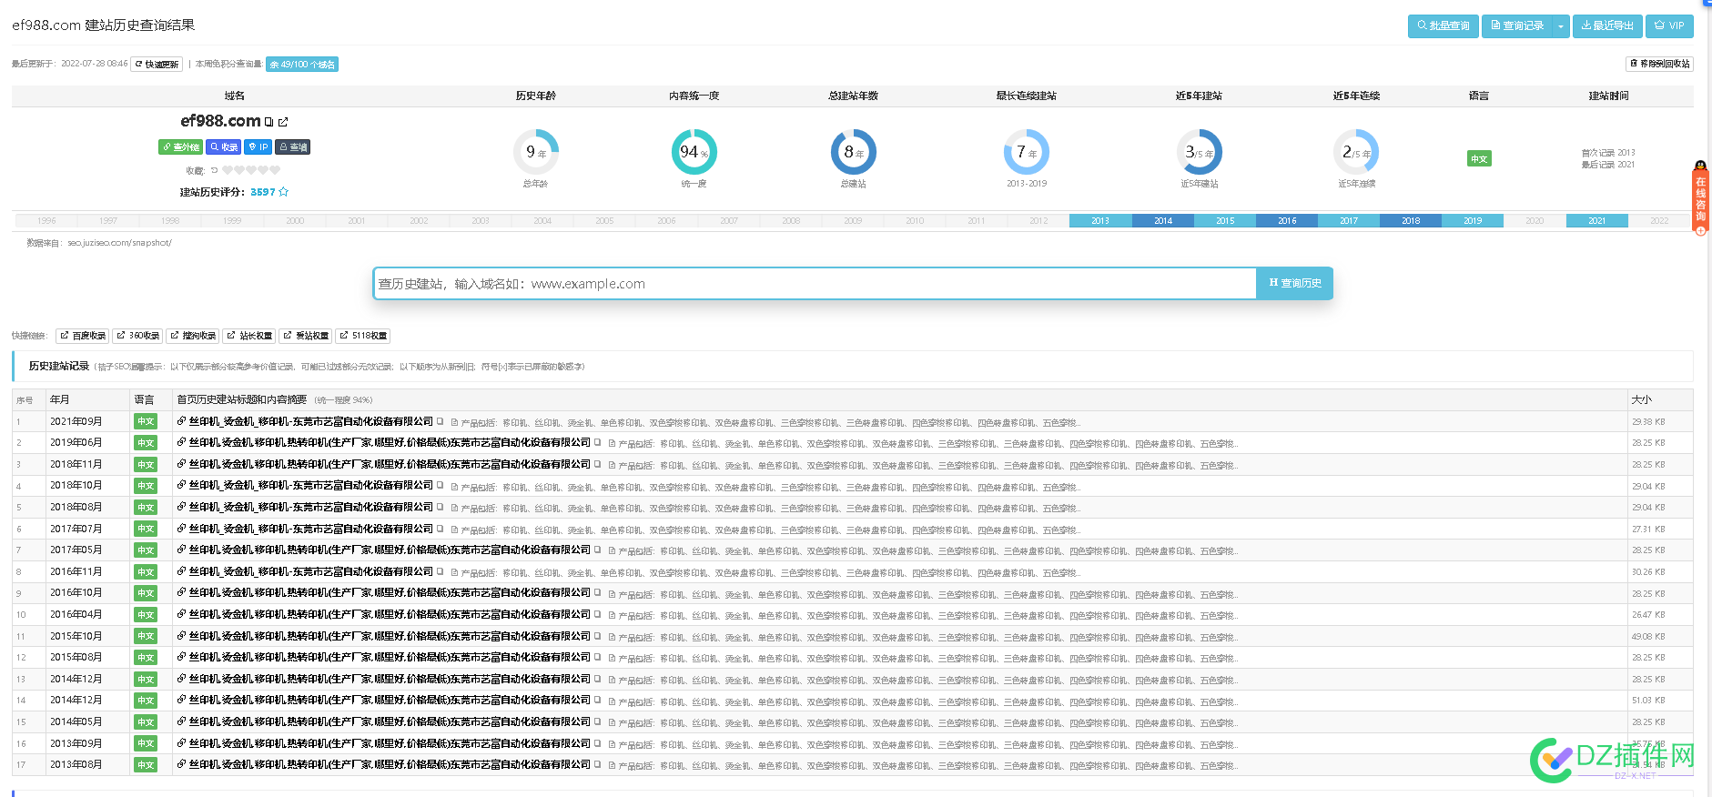
Task: Click the 中文 badge in the 2016年10月 row
Action: tap(146, 593)
